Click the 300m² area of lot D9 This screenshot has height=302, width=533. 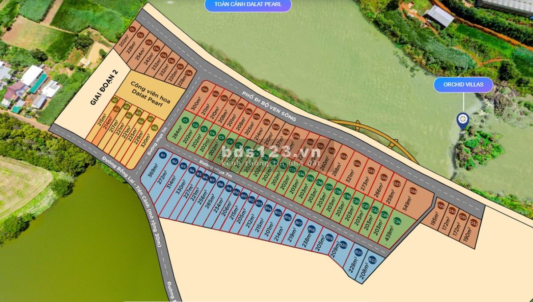195,104
